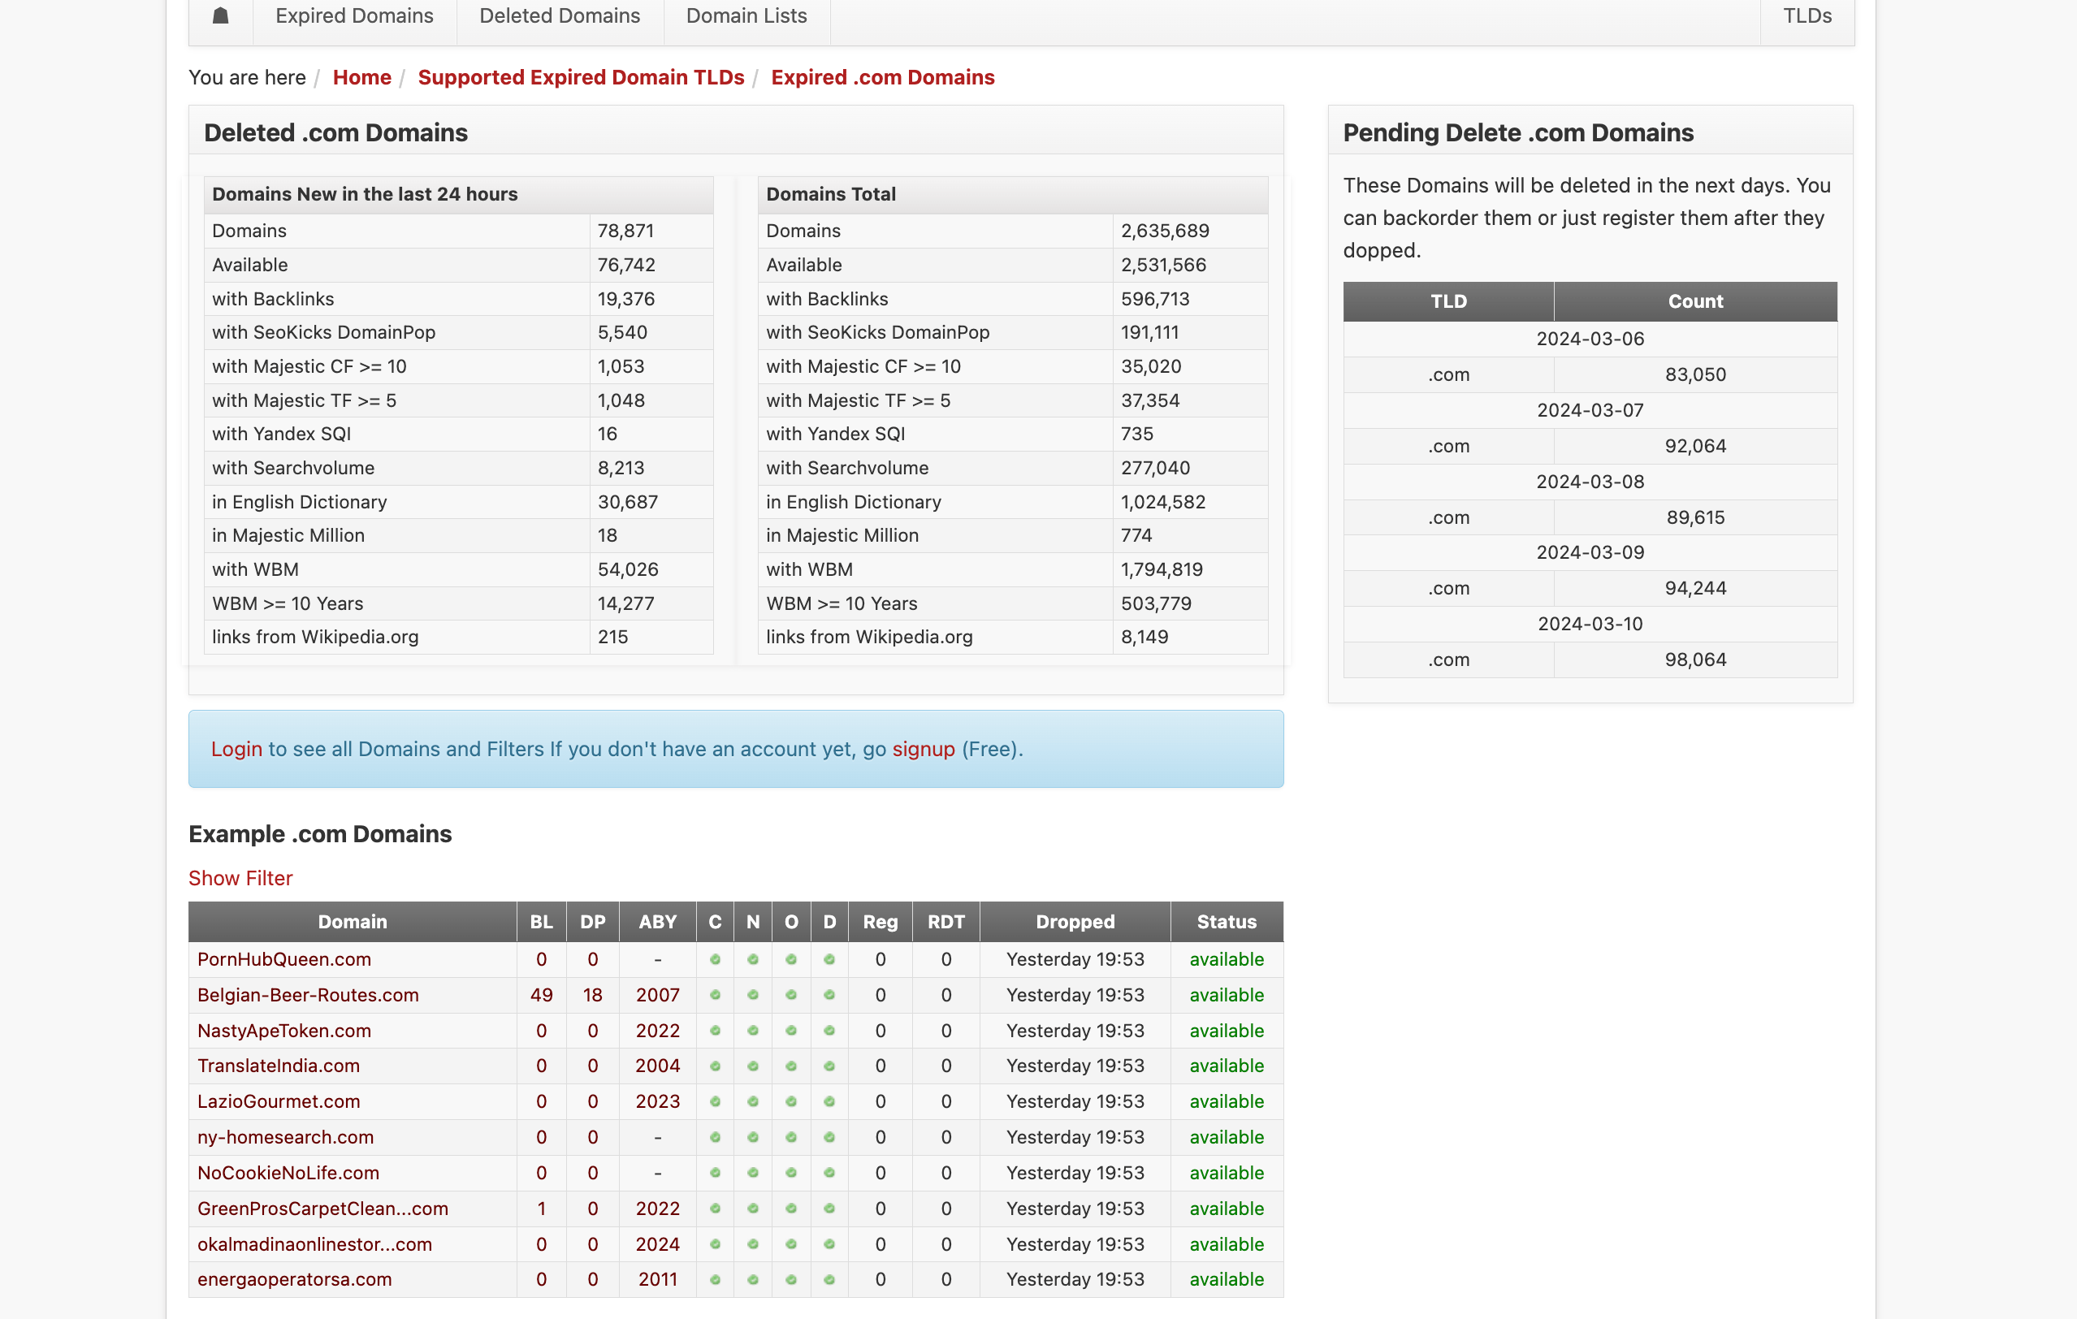Sort table by BL column header
Viewport: 2077px width, 1319px height.
pyautogui.click(x=542, y=922)
